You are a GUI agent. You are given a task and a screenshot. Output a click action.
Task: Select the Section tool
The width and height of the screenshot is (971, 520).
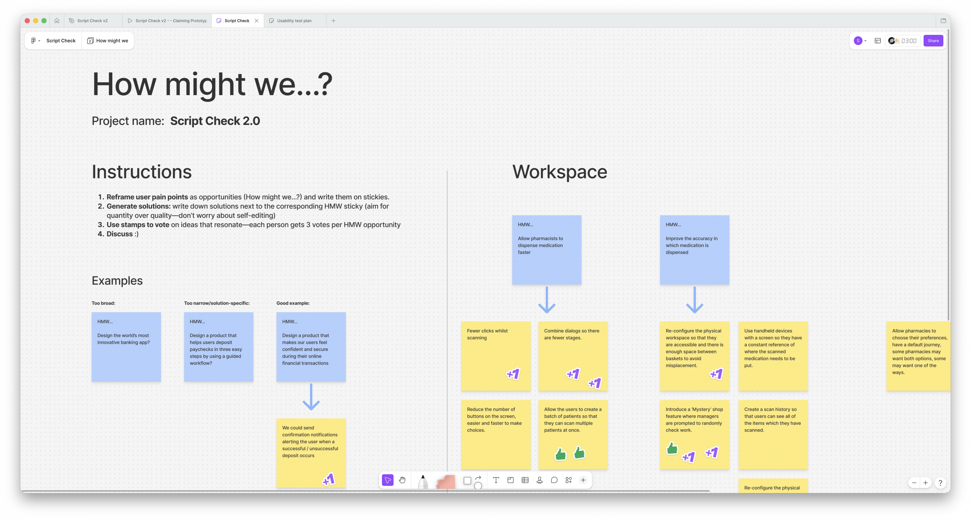coord(511,480)
